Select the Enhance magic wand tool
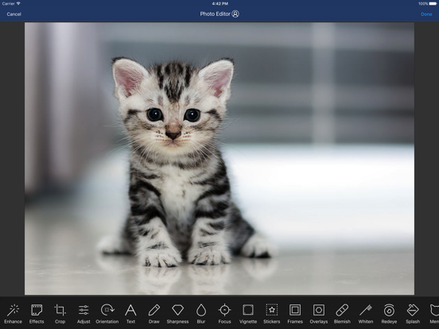This screenshot has width=439, height=329. 14,314
